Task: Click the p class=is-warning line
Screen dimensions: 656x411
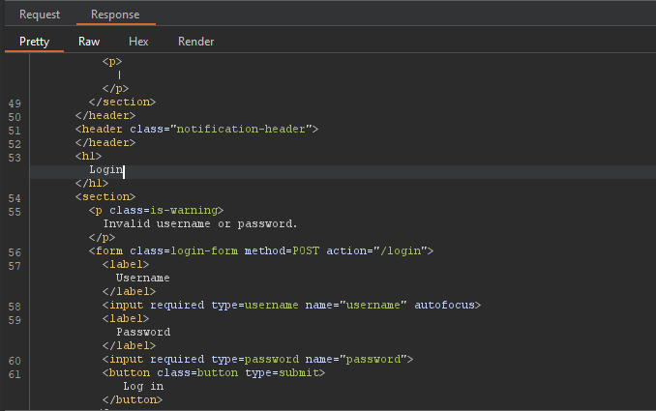Action: (x=156, y=210)
